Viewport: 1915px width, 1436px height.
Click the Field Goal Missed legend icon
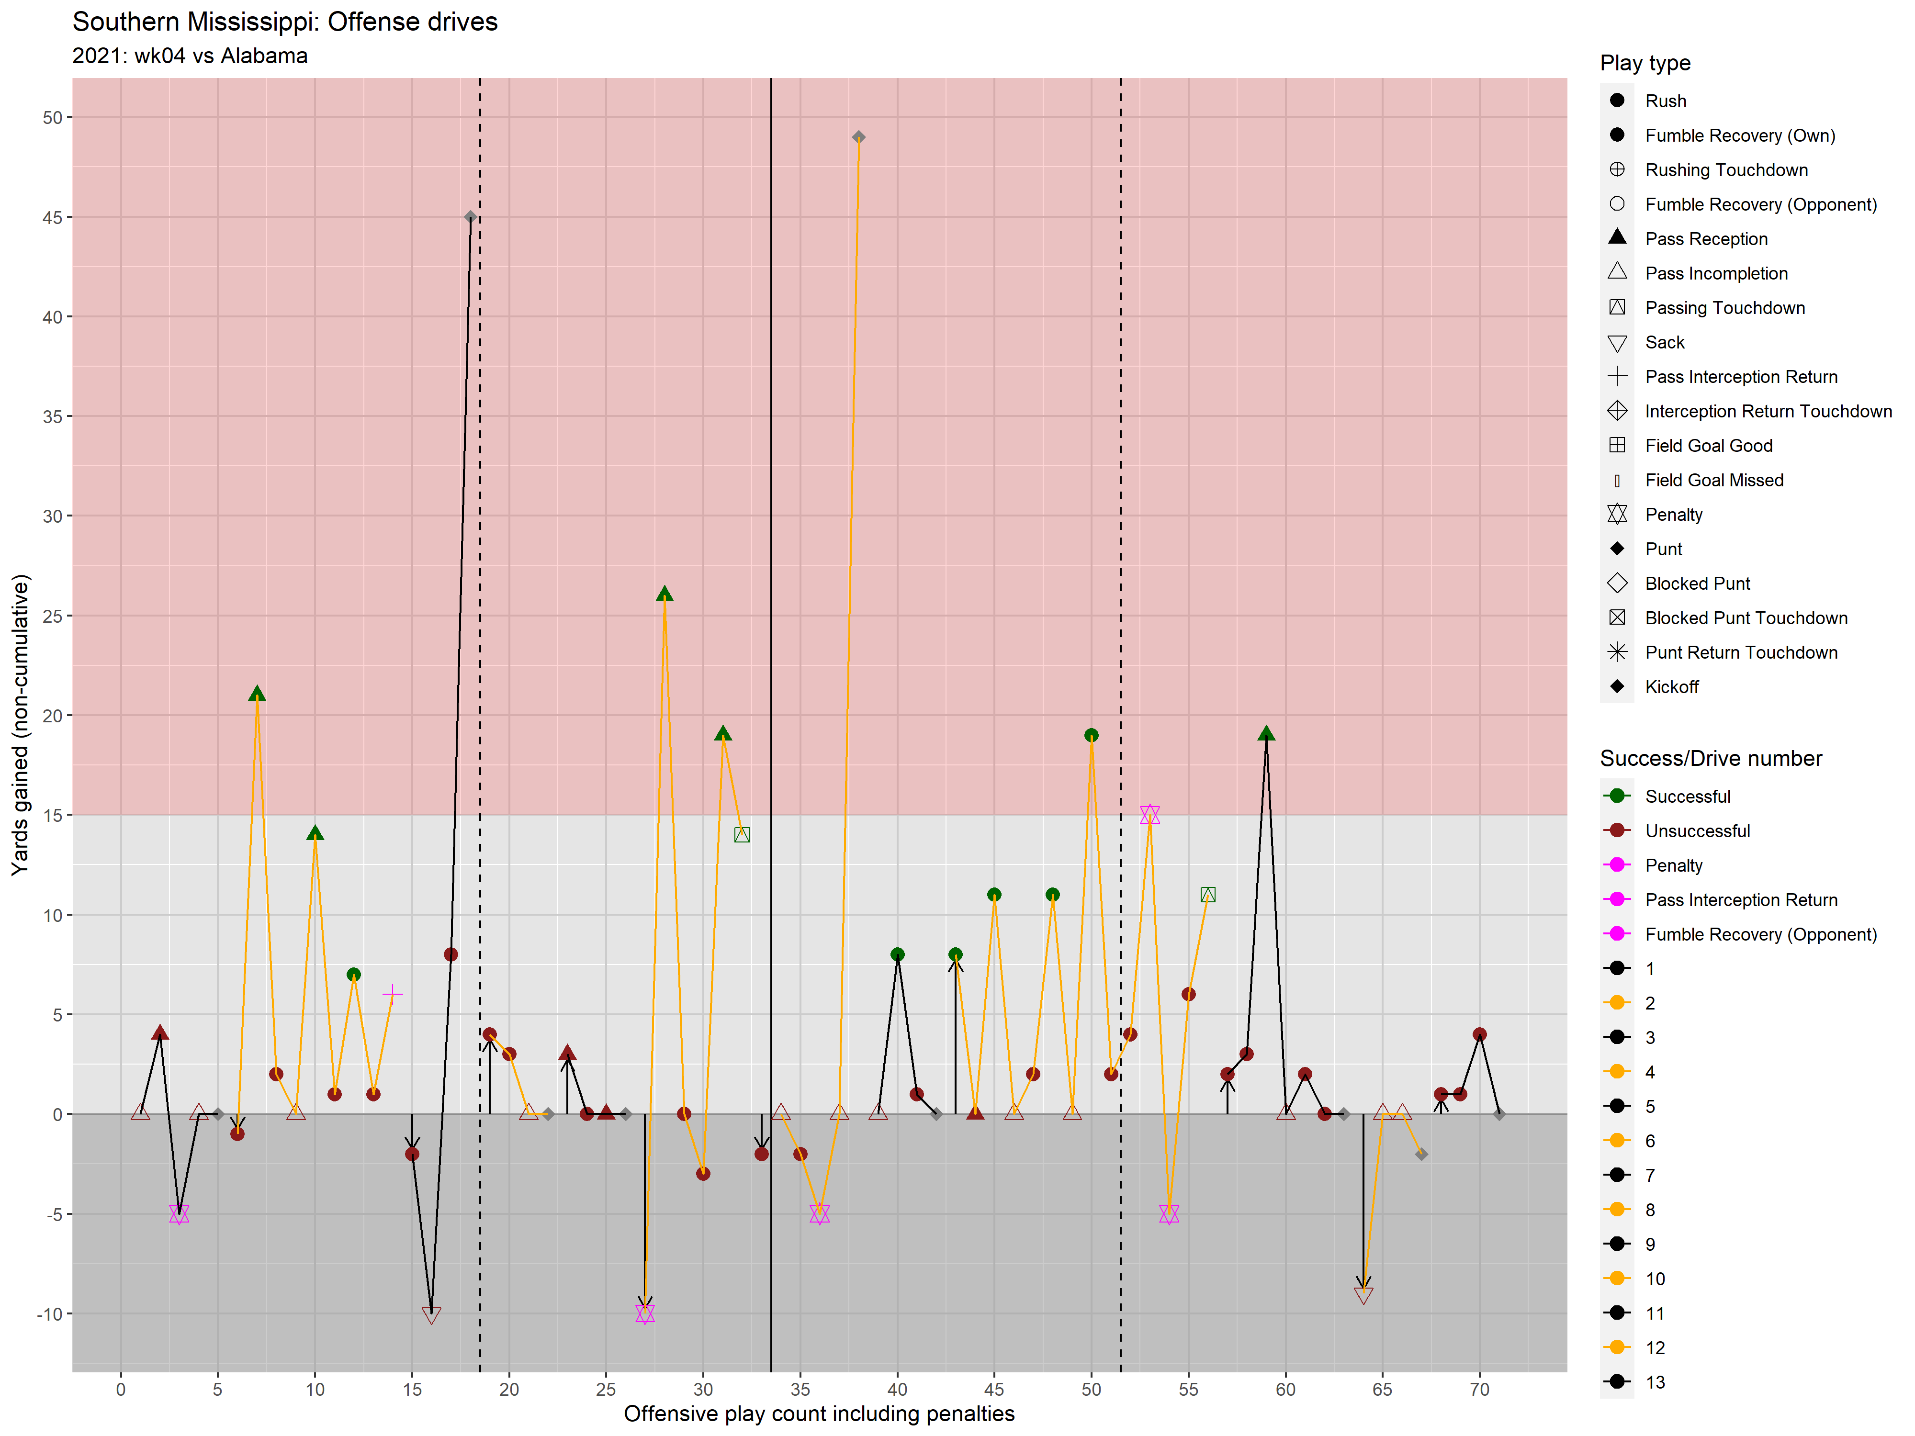(x=1616, y=481)
